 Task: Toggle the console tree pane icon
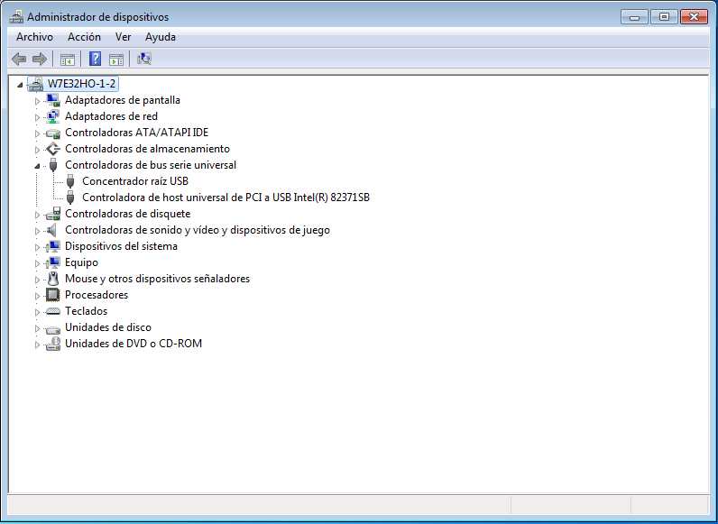click(x=67, y=60)
